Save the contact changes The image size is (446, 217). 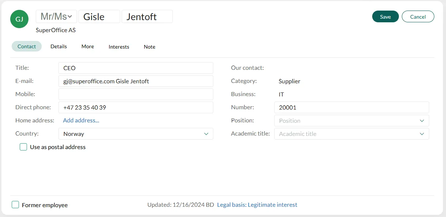pos(385,17)
